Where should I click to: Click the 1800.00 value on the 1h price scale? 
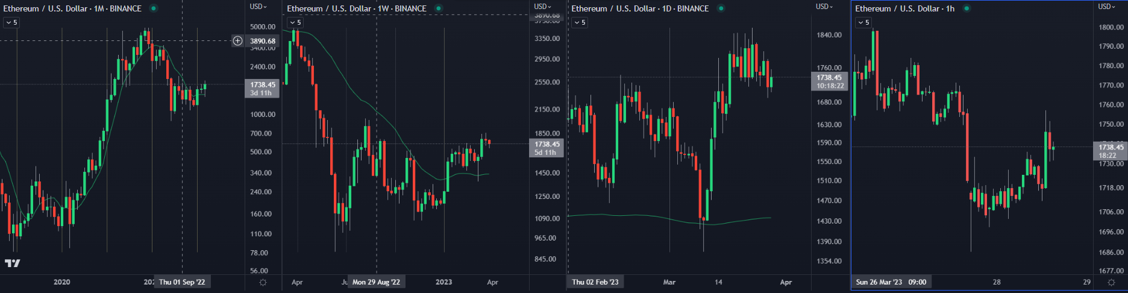(x=1111, y=27)
